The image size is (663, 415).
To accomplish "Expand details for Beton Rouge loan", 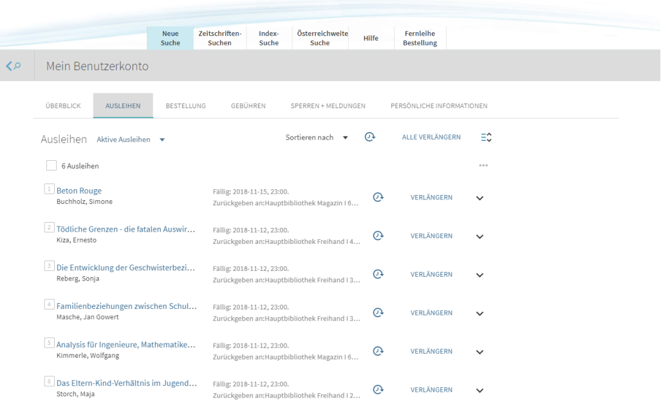I will point(479,198).
